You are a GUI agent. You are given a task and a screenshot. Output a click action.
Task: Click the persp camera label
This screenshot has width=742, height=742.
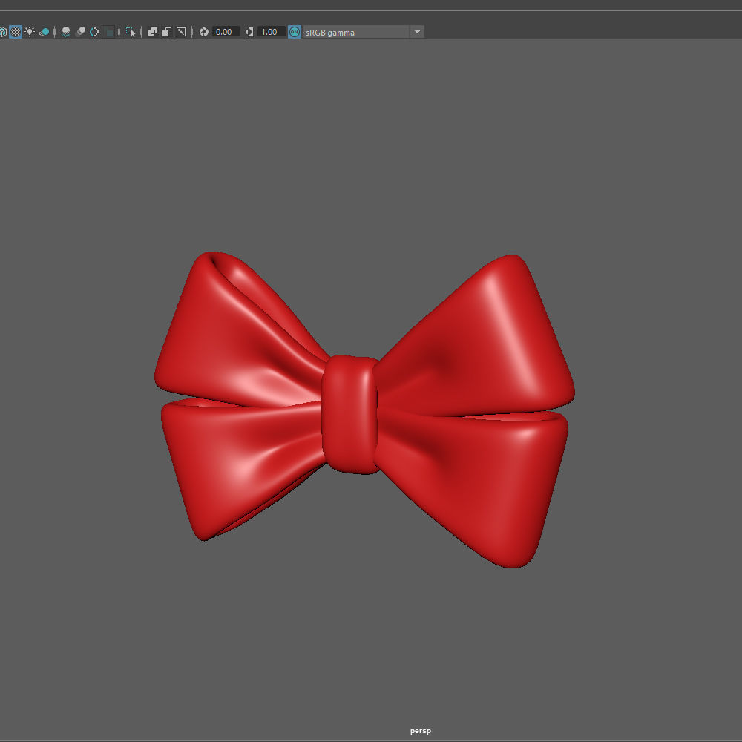pos(420,731)
